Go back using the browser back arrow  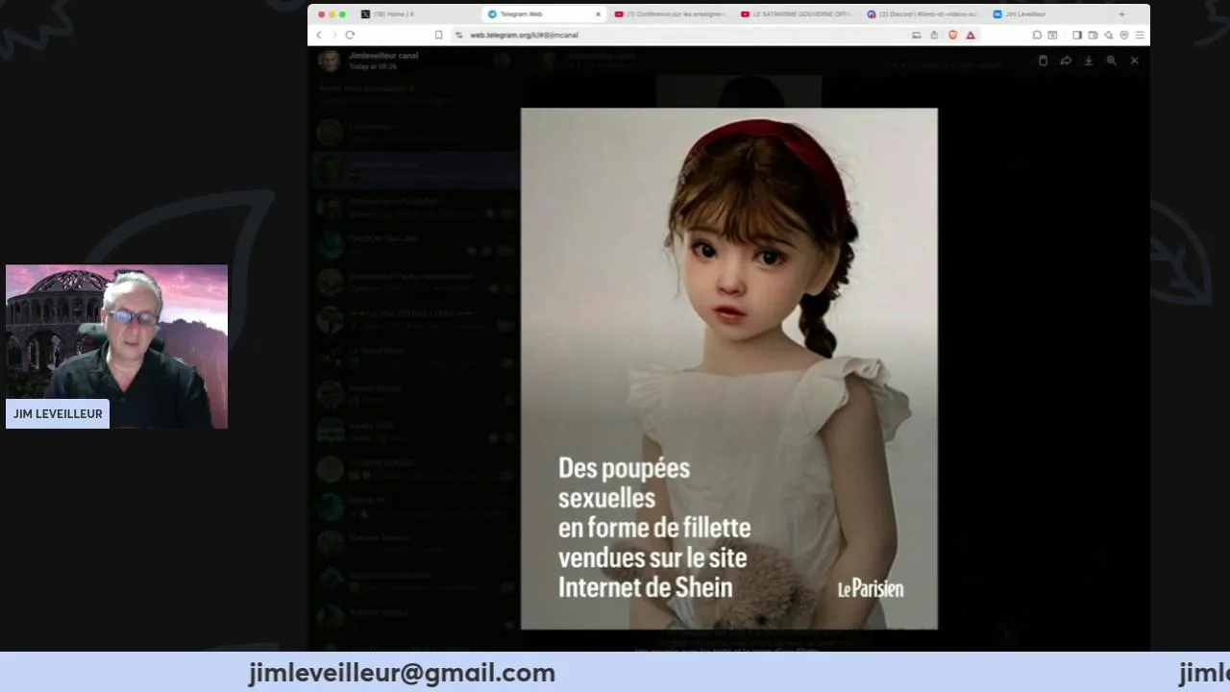click(319, 35)
